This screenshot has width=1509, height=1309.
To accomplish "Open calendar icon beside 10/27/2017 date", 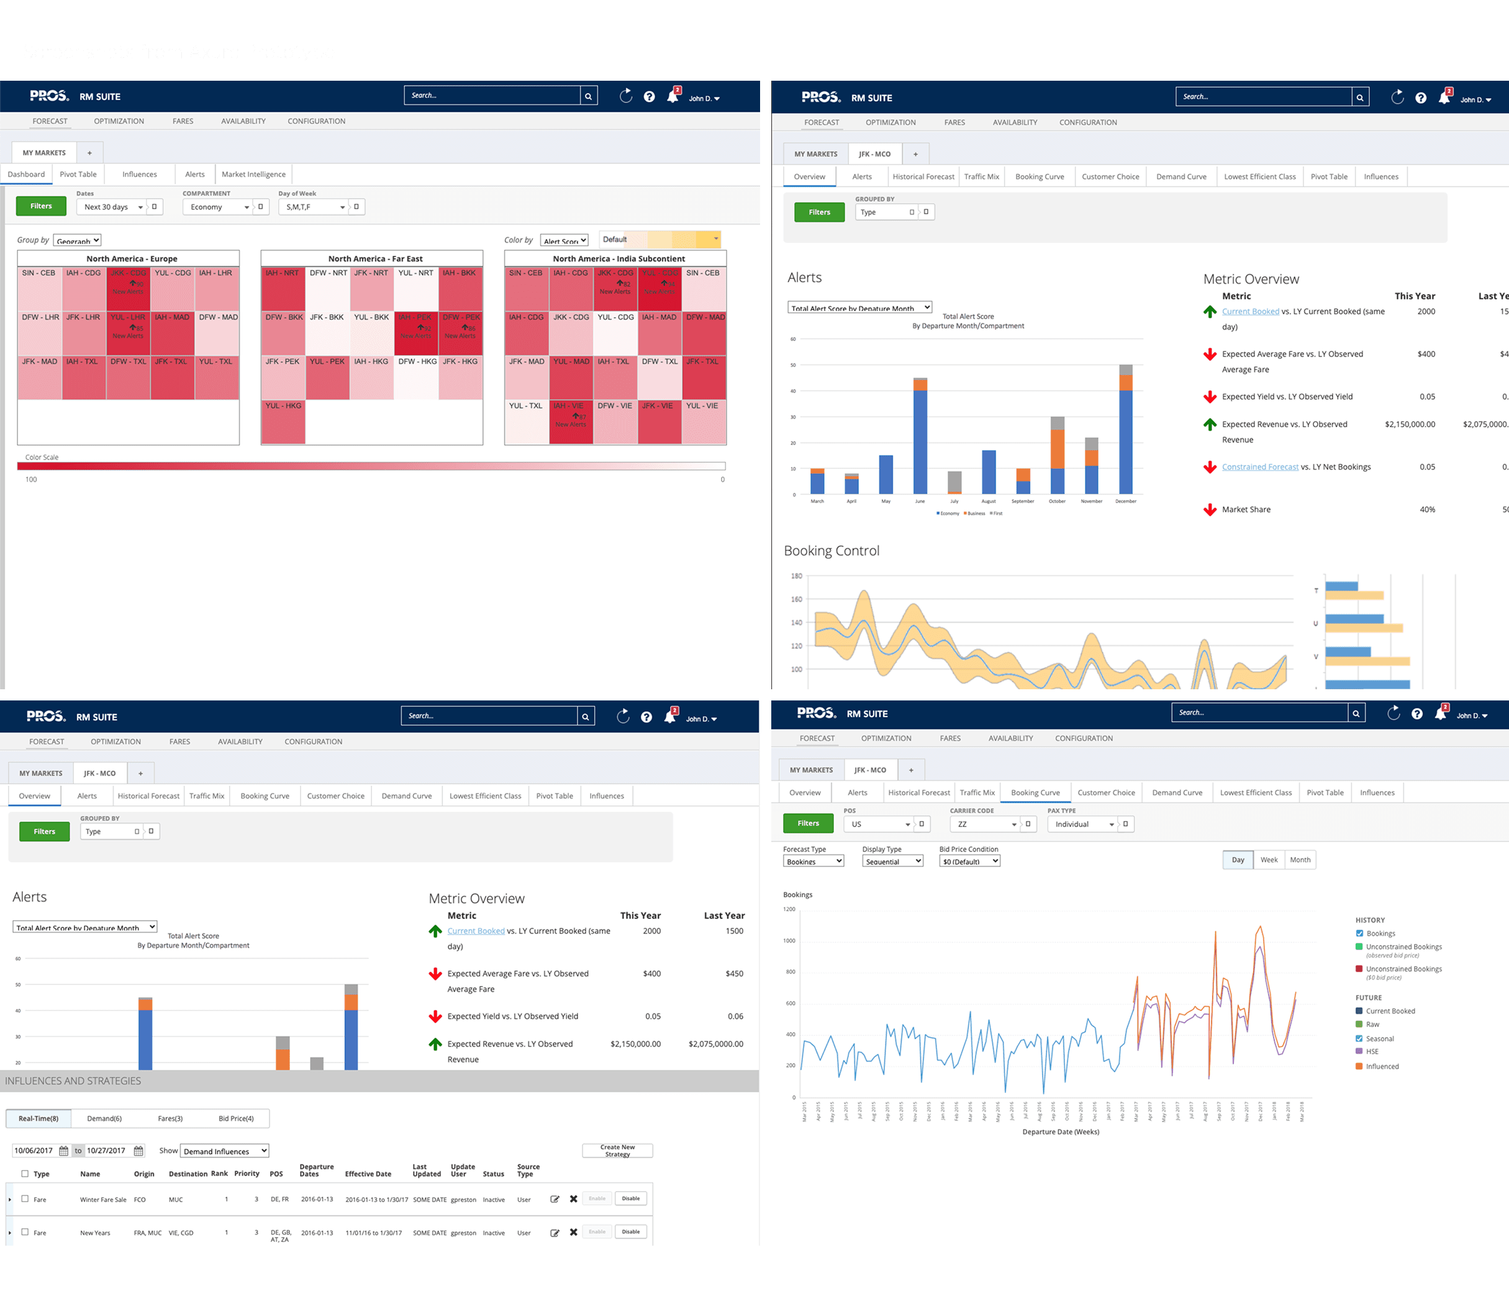I will [x=138, y=1151].
